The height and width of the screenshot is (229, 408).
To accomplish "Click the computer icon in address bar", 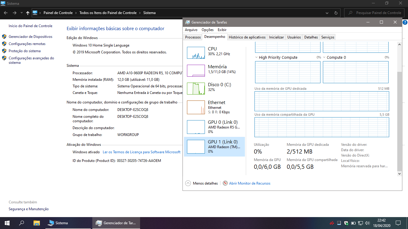I will click(x=35, y=13).
